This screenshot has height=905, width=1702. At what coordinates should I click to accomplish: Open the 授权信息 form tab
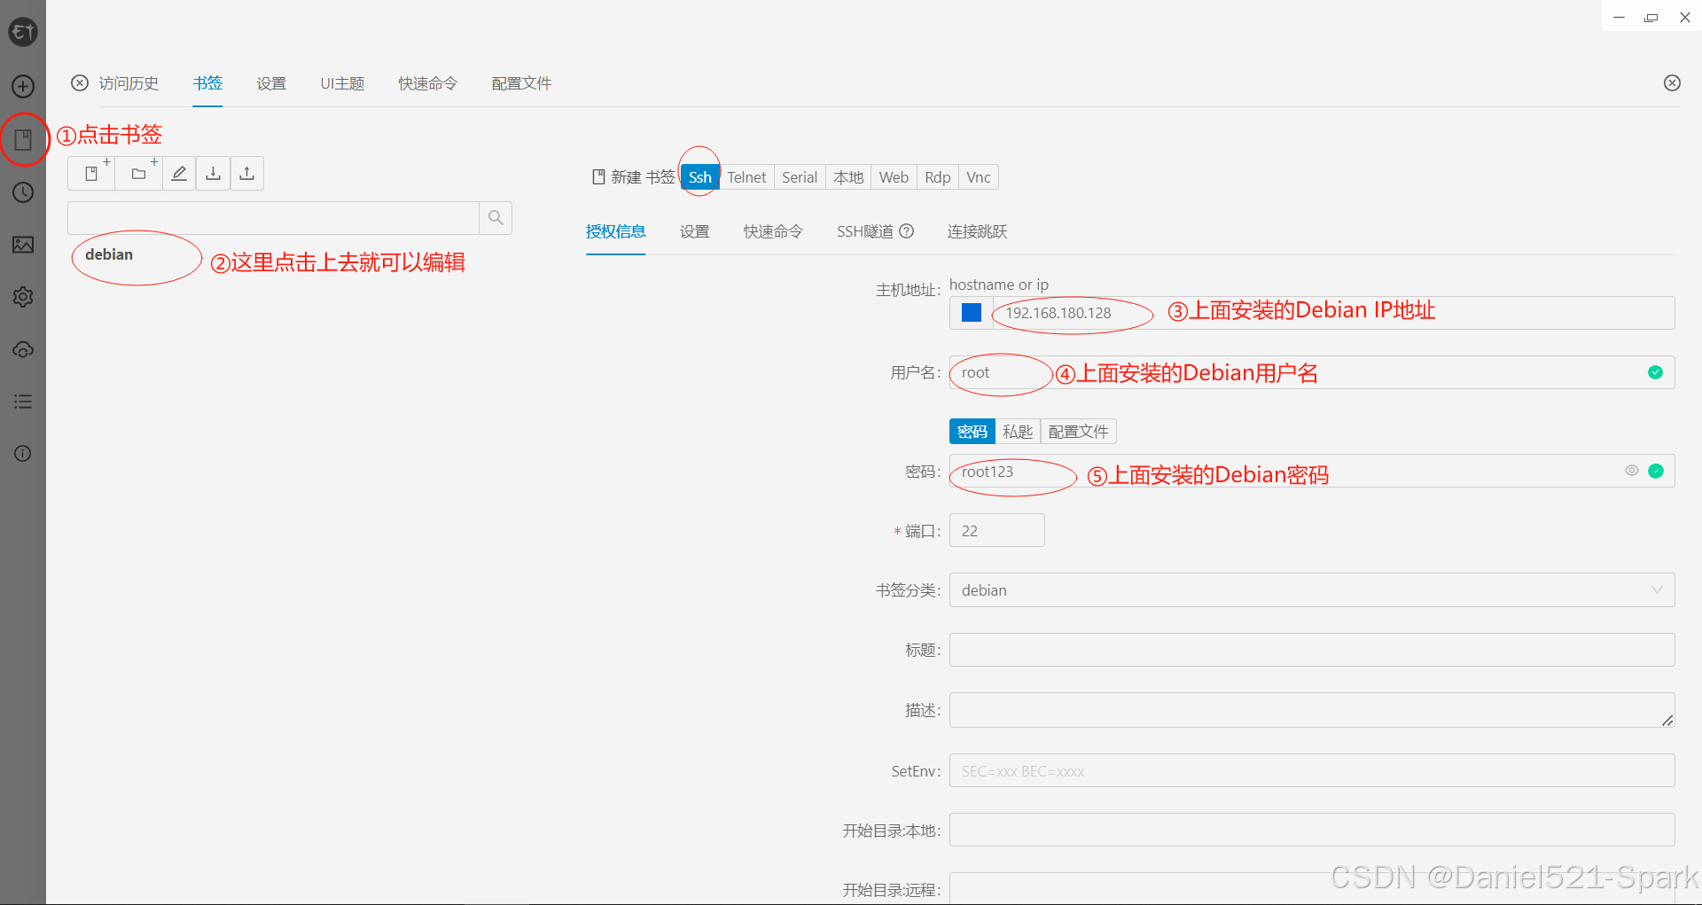click(x=615, y=231)
